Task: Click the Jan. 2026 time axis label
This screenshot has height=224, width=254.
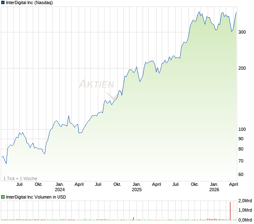Action: coord(214,187)
